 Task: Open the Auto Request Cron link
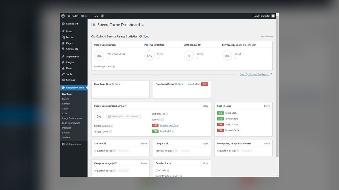169,126
